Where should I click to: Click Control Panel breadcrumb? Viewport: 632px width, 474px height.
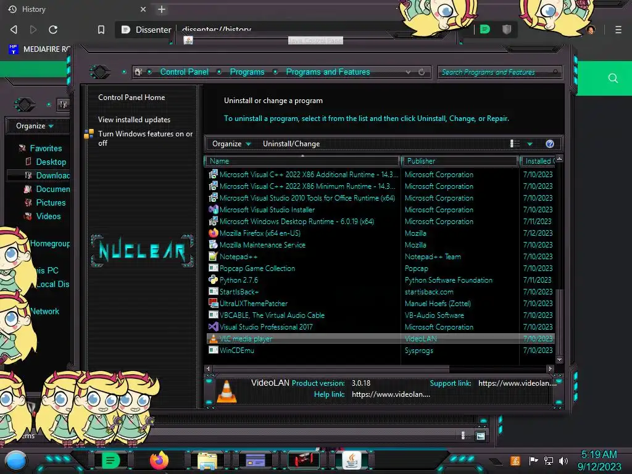pyautogui.click(x=184, y=72)
